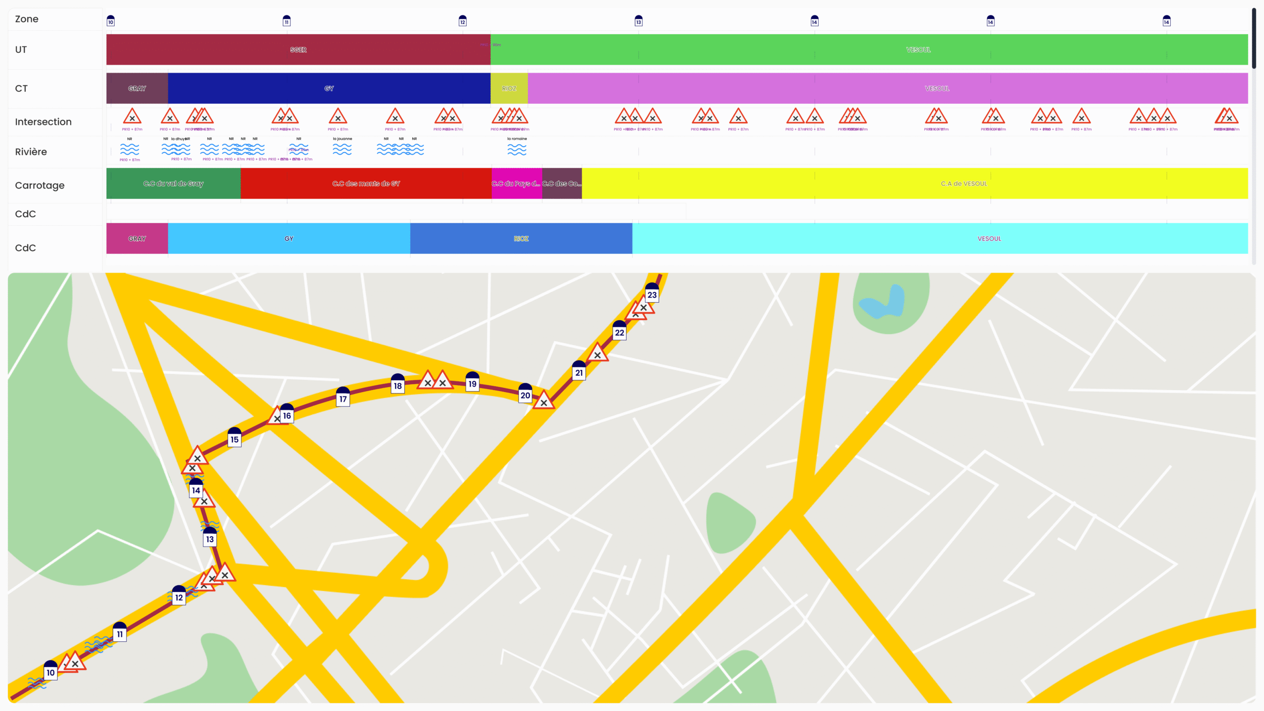Select map marker 13
This screenshot has height=711, width=1264.
point(210,538)
